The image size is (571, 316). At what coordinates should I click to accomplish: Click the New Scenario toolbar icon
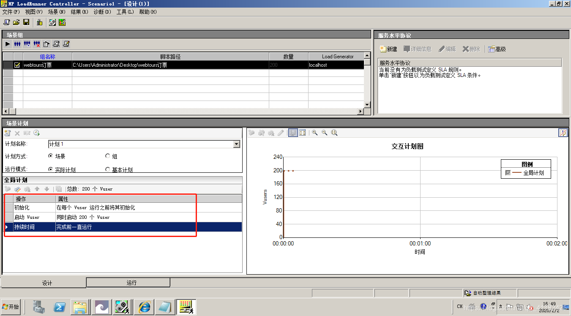(7, 22)
